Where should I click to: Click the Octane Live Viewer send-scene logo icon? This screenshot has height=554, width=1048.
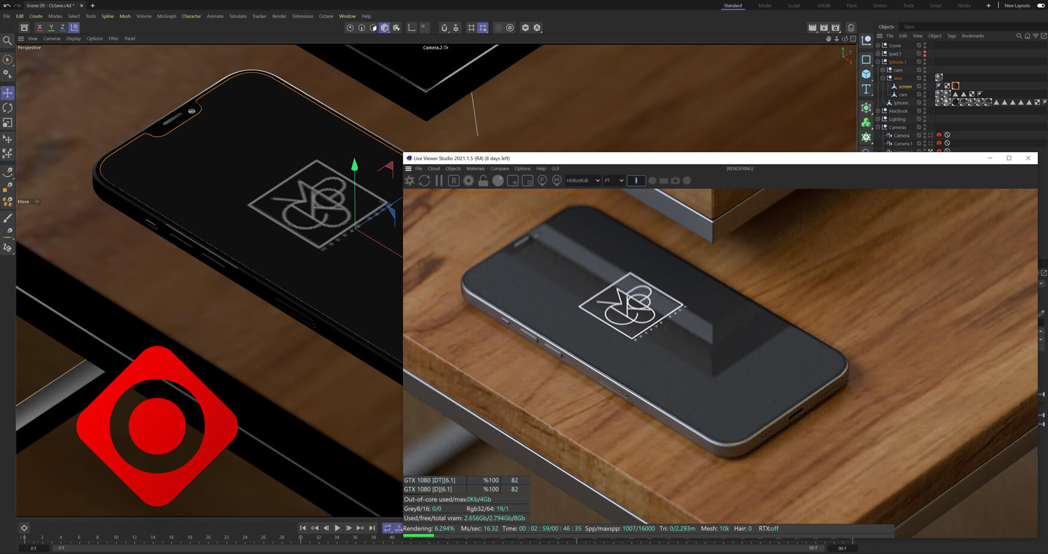(x=410, y=180)
